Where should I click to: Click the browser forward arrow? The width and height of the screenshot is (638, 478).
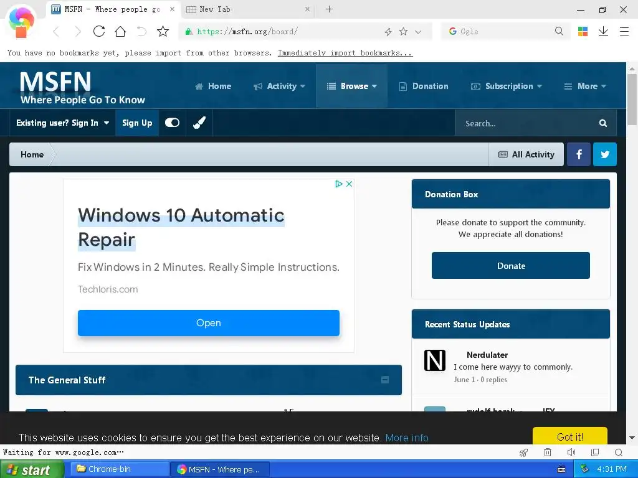pos(78,31)
